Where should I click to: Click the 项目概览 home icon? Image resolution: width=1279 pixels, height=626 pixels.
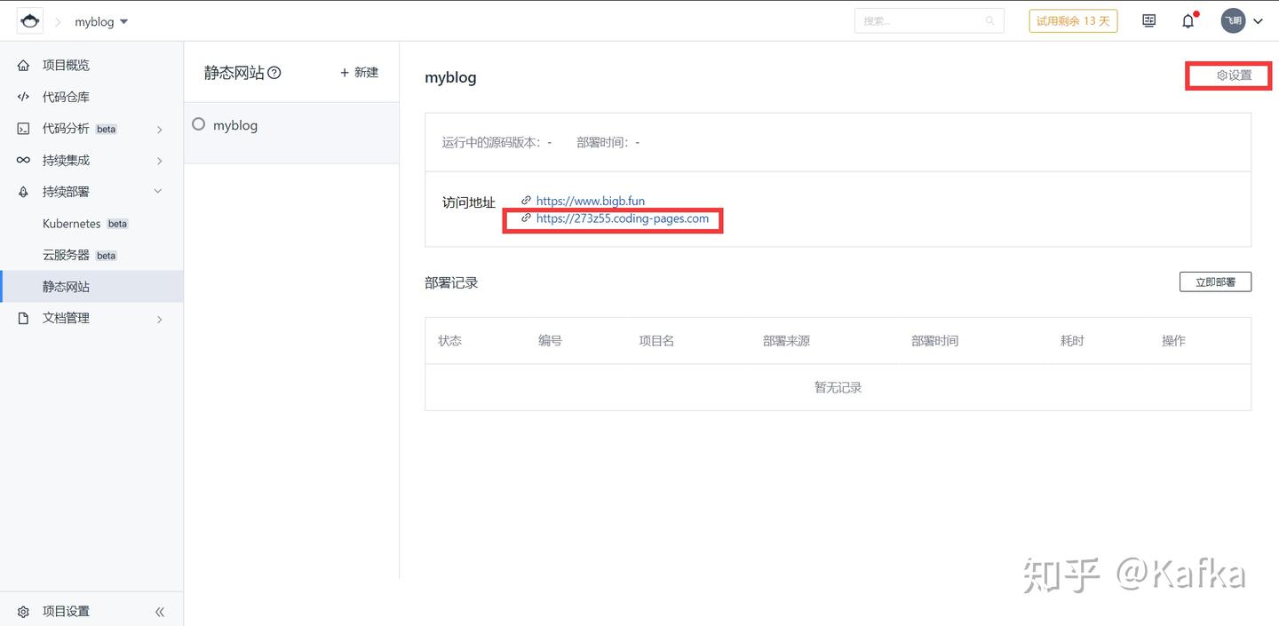pyautogui.click(x=22, y=65)
